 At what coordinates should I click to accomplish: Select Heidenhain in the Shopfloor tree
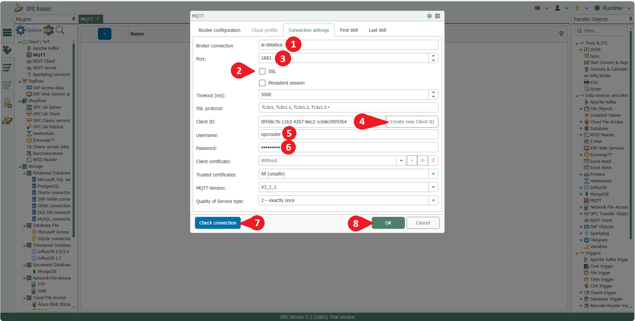(43, 133)
